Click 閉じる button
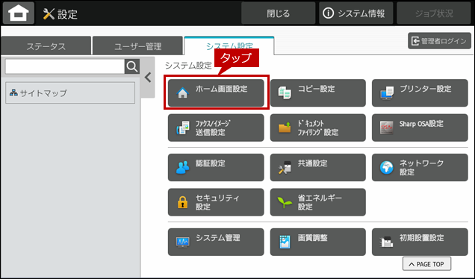Image resolution: width=475 pixels, height=279 pixels. 278,13
